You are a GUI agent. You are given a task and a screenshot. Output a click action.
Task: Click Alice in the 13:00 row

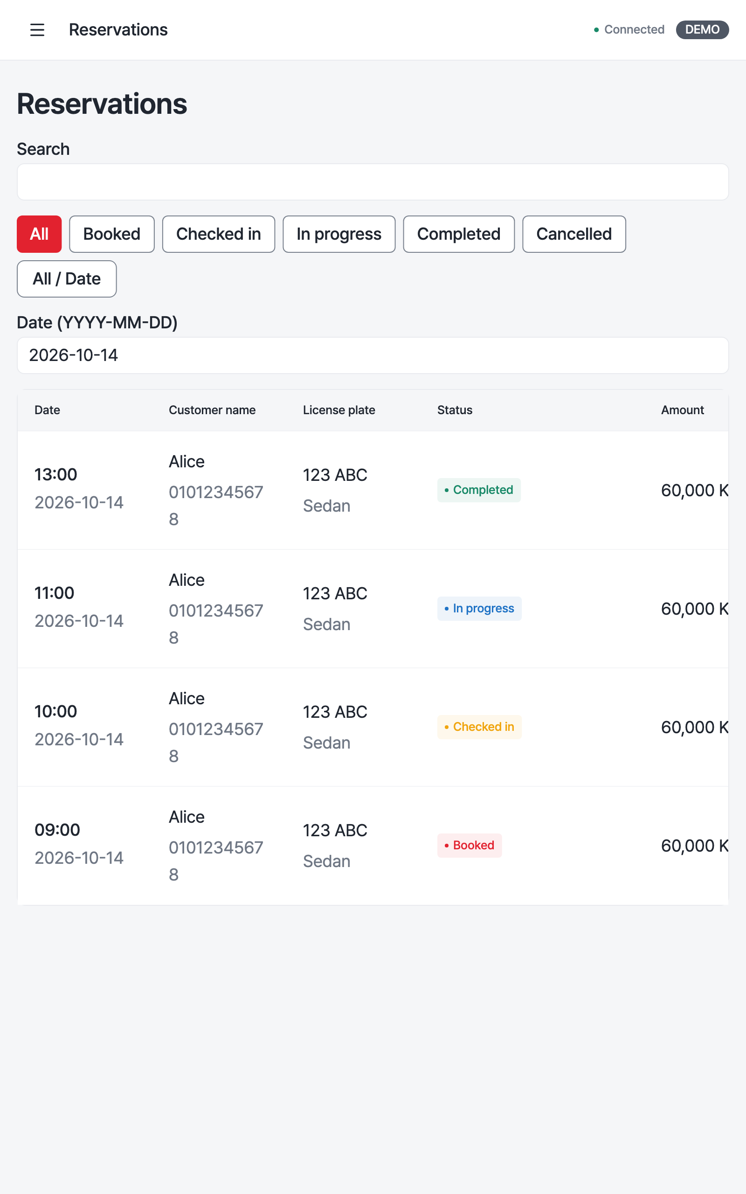point(186,462)
